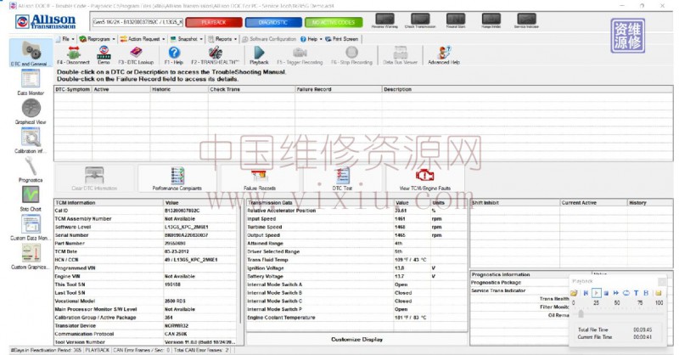Click the Check Transmission indicator
This screenshot has width=679, height=355.
click(420, 20)
